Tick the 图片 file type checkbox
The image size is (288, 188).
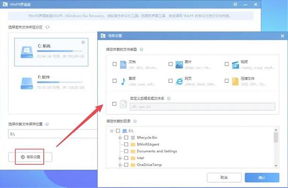170,64
